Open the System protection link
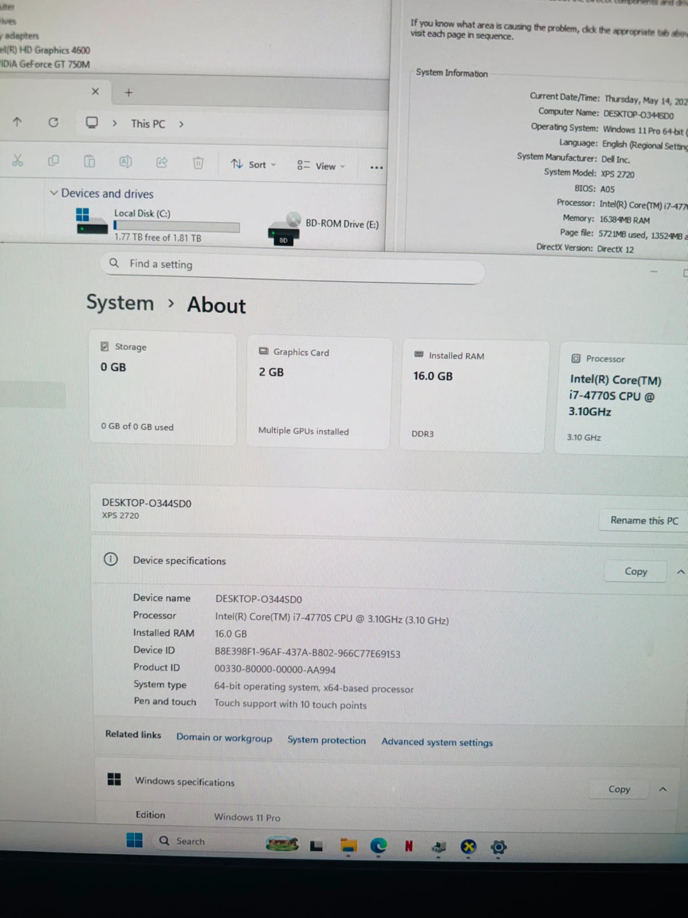Screen dimensions: 688x918 327,740
